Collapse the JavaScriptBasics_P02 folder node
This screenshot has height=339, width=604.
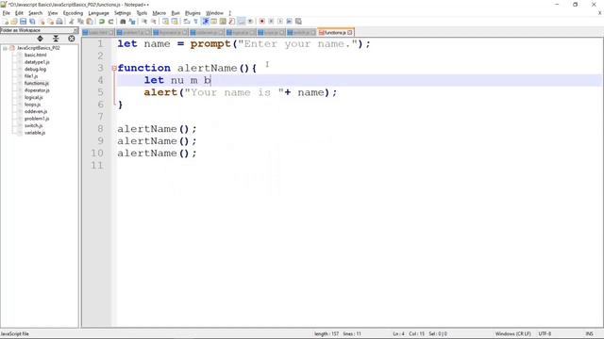click(x=5, y=48)
